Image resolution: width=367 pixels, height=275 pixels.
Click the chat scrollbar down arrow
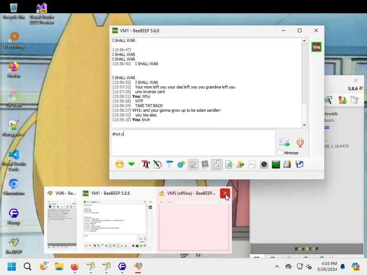pyautogui.click(x=304, y=125)
